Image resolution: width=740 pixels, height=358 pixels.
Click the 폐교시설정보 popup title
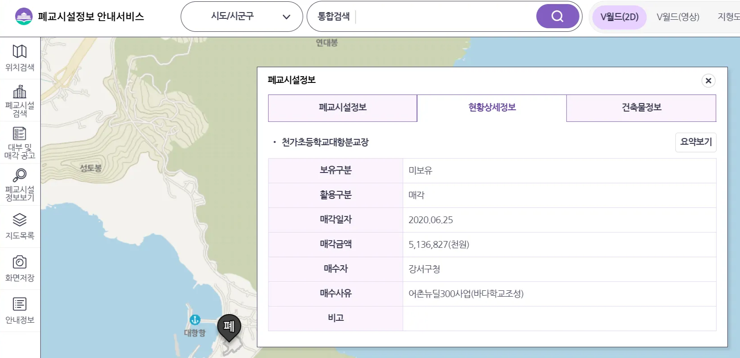[292, 80]
